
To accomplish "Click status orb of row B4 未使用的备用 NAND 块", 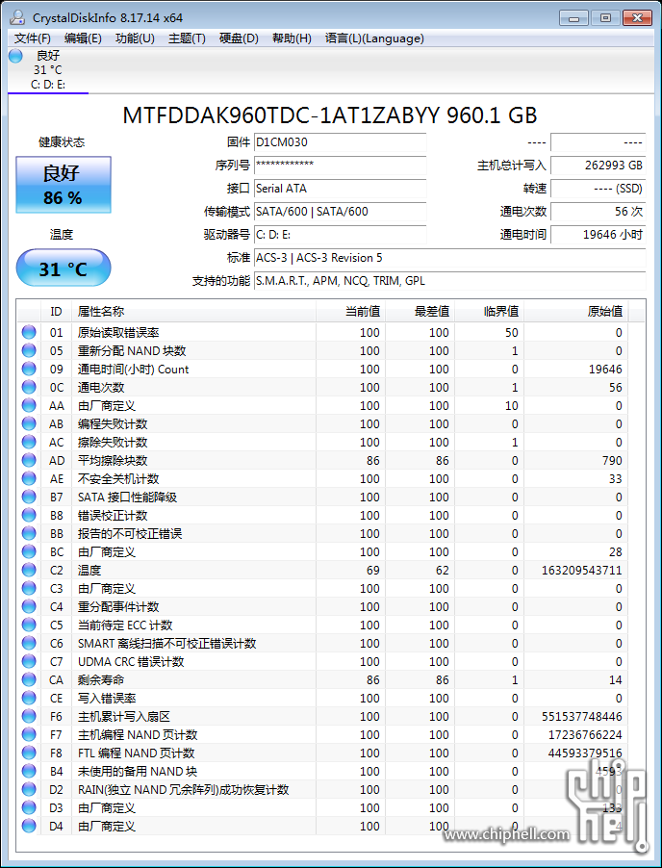I will pos(29,771).
